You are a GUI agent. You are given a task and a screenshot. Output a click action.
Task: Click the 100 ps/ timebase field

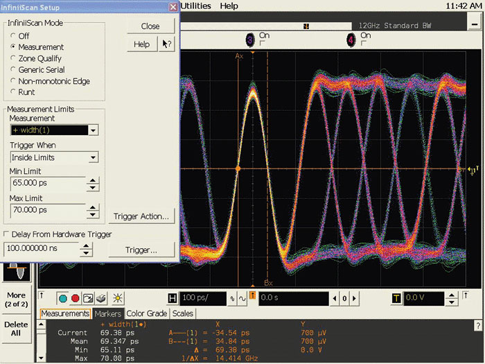[203, 298]
